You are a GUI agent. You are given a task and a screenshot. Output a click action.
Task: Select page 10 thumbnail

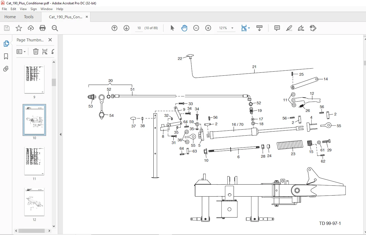[34, 120]
